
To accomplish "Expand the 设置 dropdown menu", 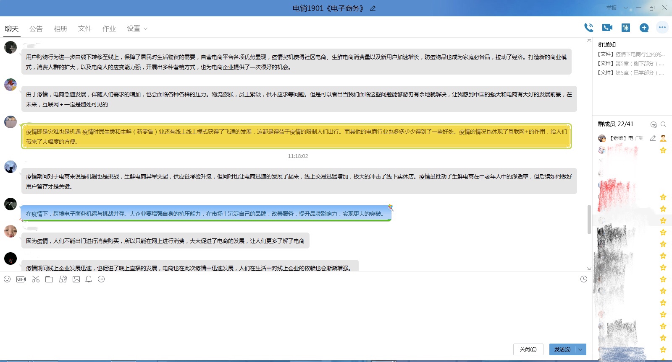I will coord(137,28).
